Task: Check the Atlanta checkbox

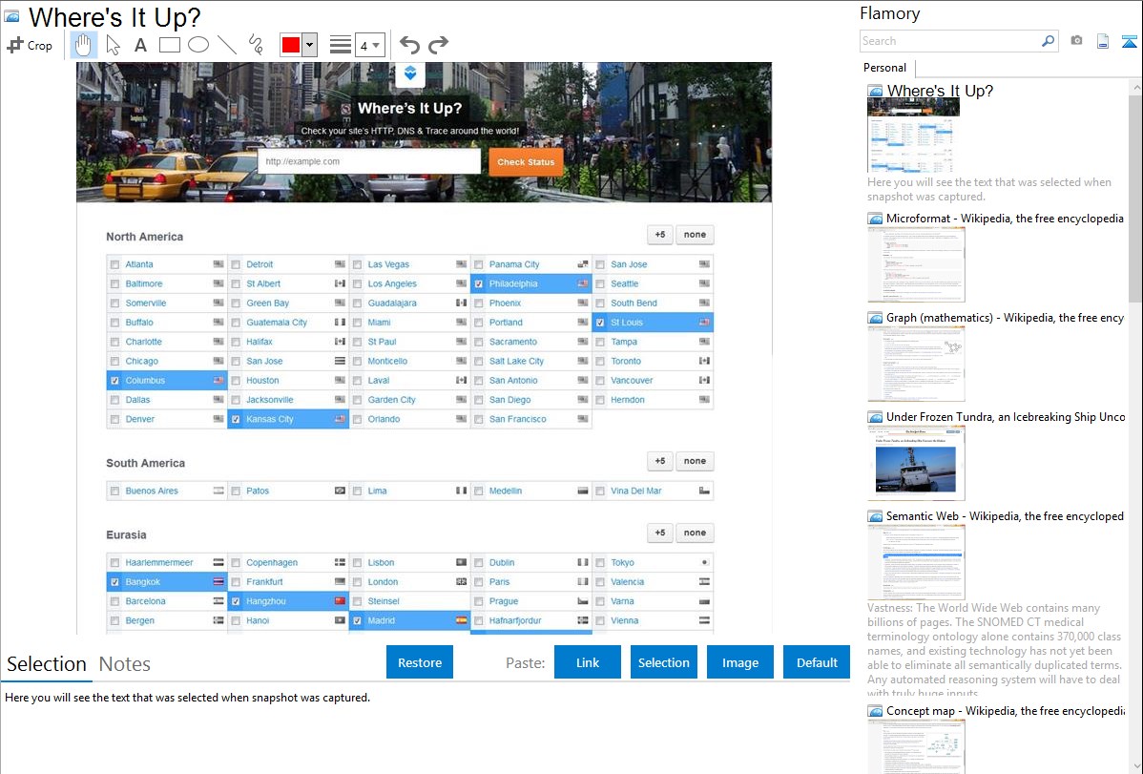Action: 114,264
